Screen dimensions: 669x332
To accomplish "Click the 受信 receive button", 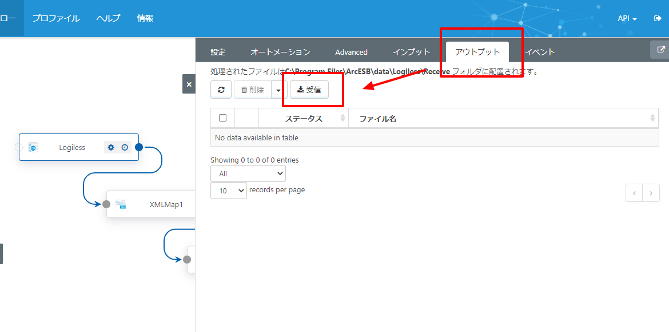I will 309,90.
